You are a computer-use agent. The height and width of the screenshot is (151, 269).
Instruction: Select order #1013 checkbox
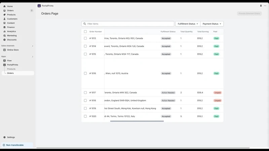85,38
